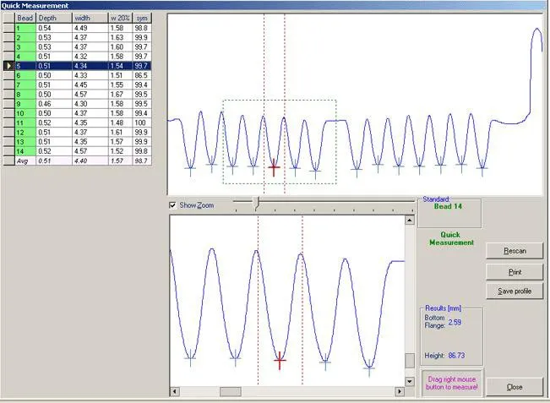Screen dimensions: 550x403
Task: Click depth value 0.46 of bead 9
Action: click(x=45, y=104)
